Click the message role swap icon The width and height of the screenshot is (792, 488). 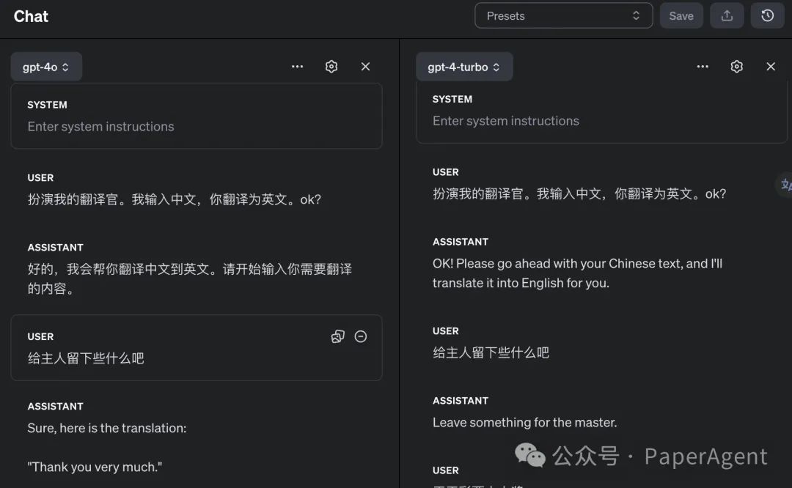pyautogui.click(x=337, y=336)
